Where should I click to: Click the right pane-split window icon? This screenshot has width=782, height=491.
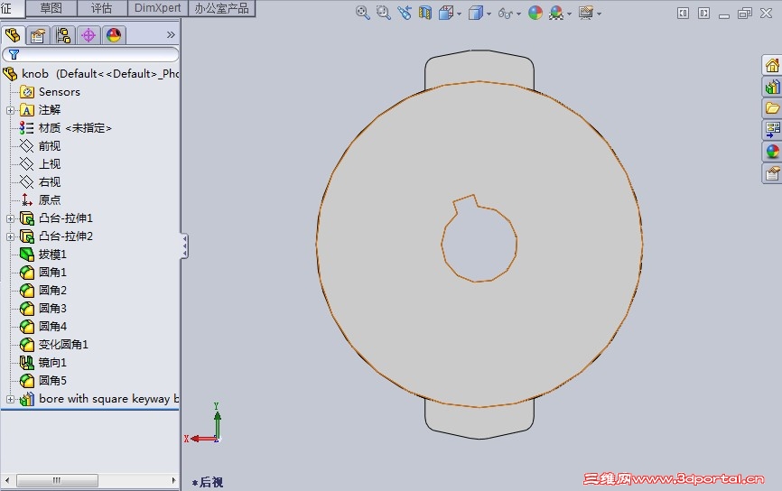click(x=703, y=14)
